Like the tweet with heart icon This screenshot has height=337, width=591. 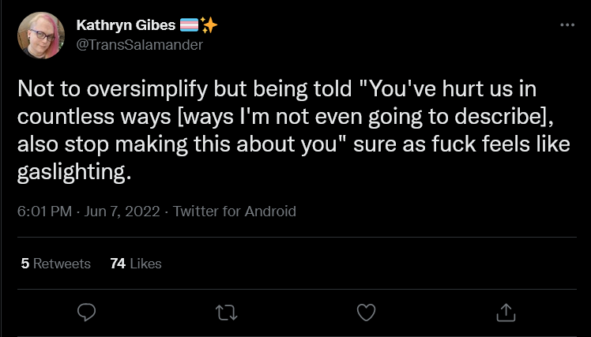click(366, 313)
